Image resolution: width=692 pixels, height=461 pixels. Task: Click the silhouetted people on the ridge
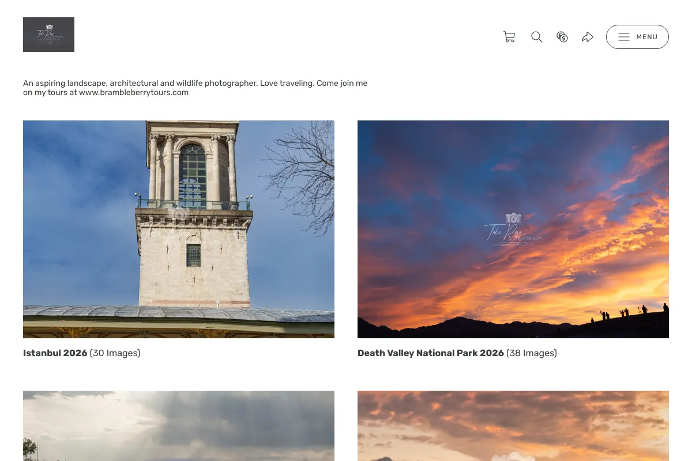tap(629, 313)
